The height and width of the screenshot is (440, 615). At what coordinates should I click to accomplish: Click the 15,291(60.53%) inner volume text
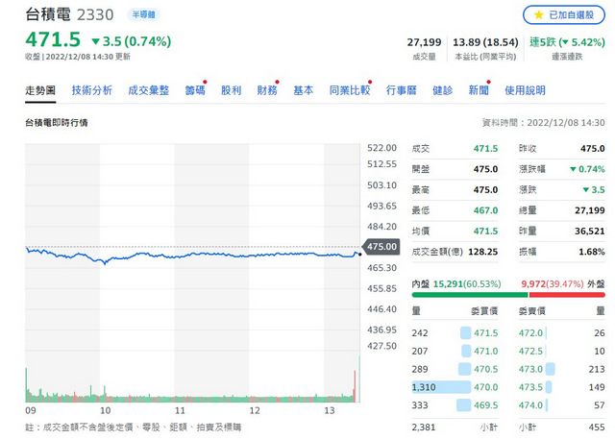[467, 283]
